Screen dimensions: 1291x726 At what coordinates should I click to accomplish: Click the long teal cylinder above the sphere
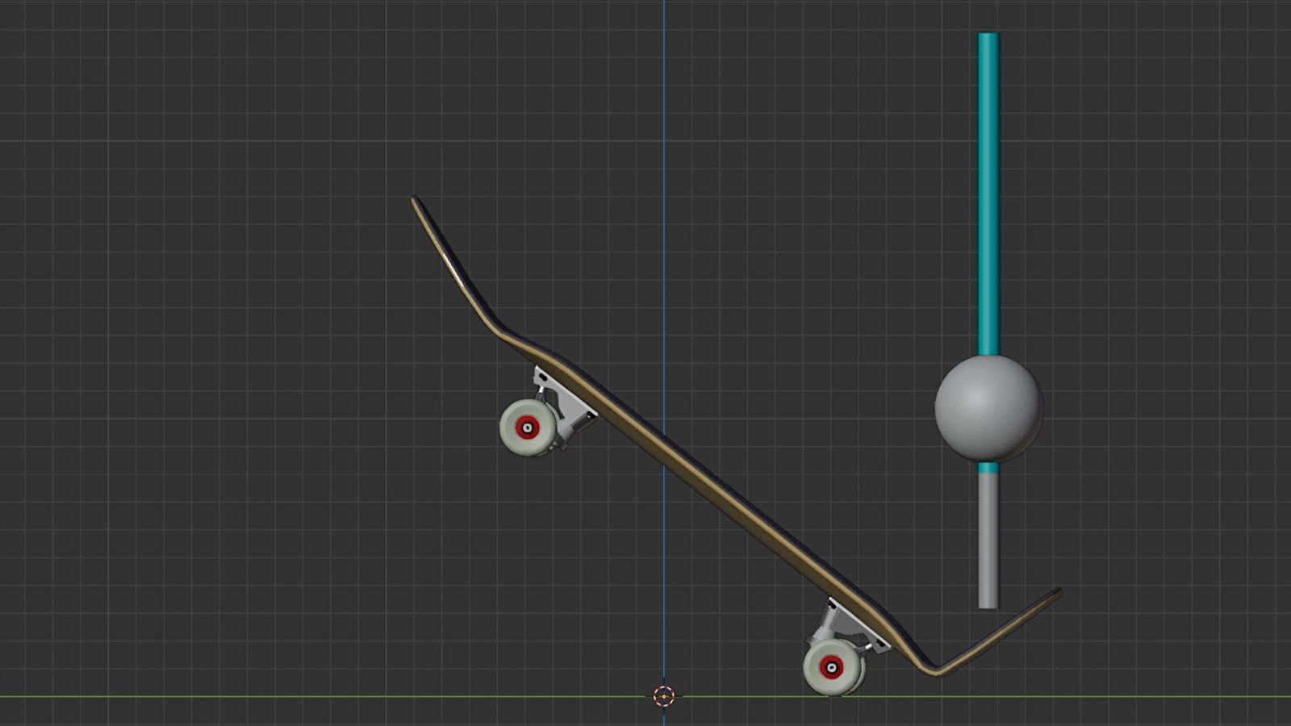tap(988, 194)
